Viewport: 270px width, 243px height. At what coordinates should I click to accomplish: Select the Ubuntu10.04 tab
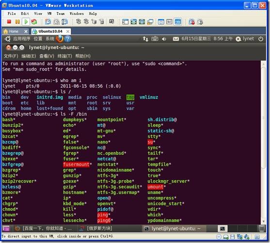[50, 31]
